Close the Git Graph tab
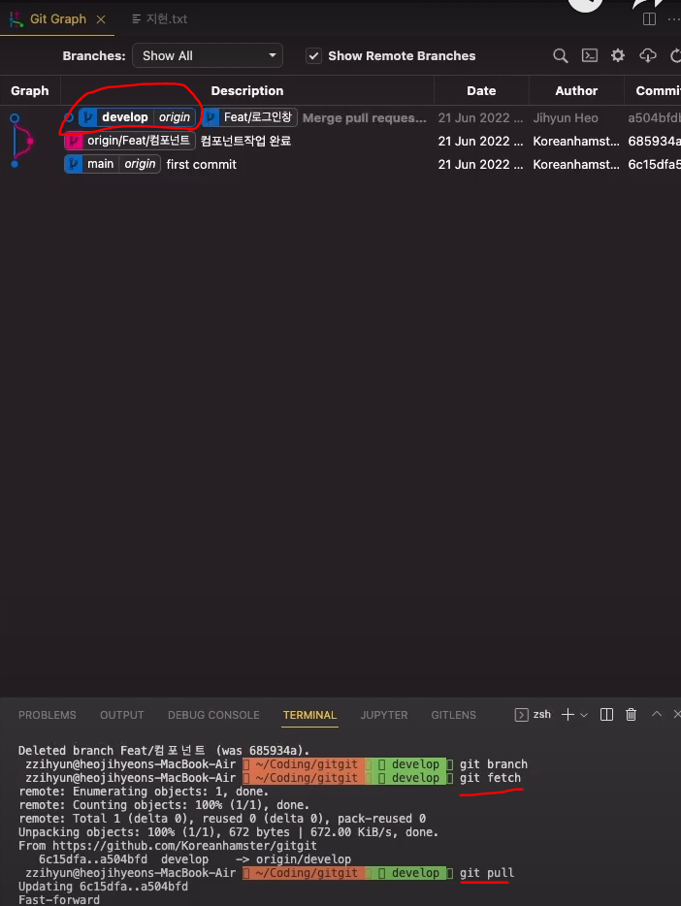 (x=101, y=19)
